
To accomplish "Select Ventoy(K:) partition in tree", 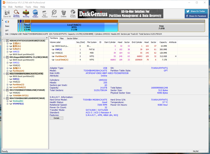I will coord(18,101).
